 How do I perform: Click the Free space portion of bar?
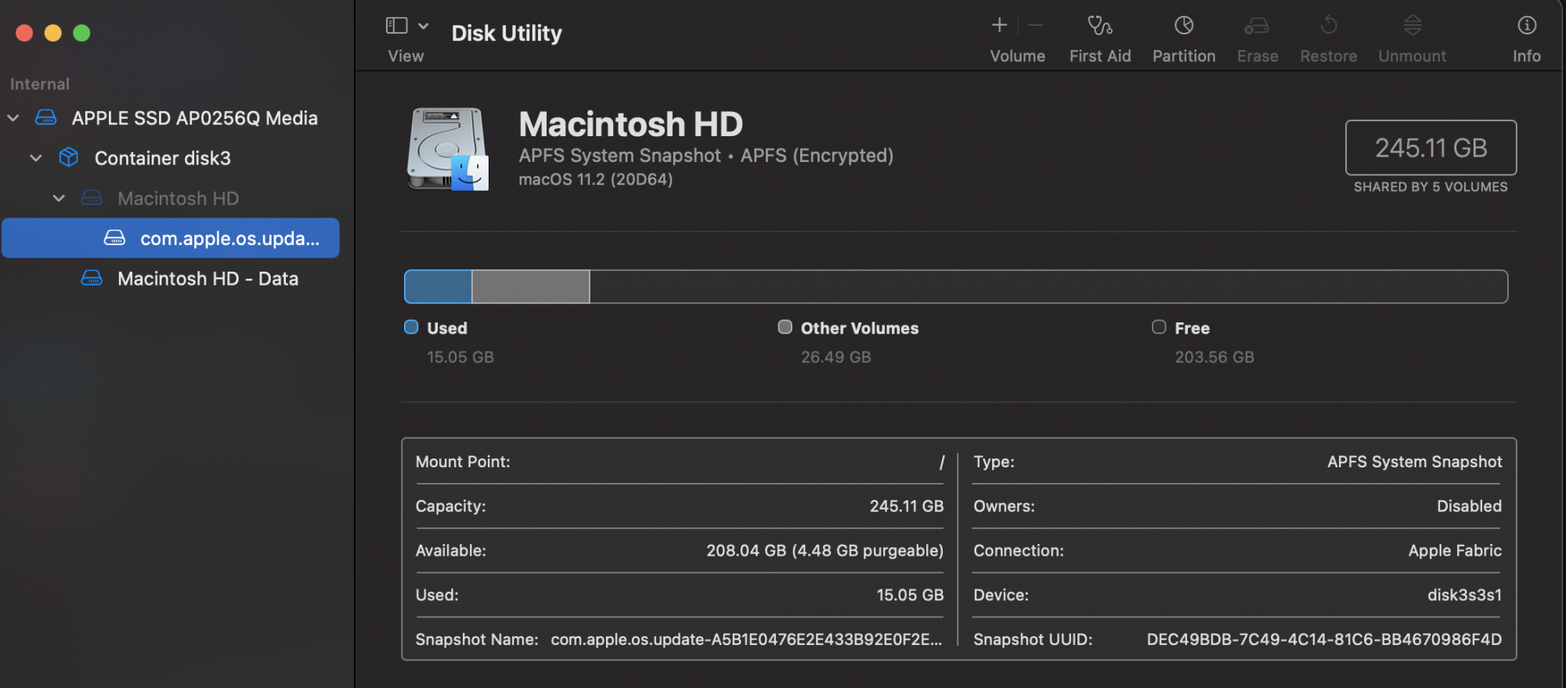click(1048, 286)
